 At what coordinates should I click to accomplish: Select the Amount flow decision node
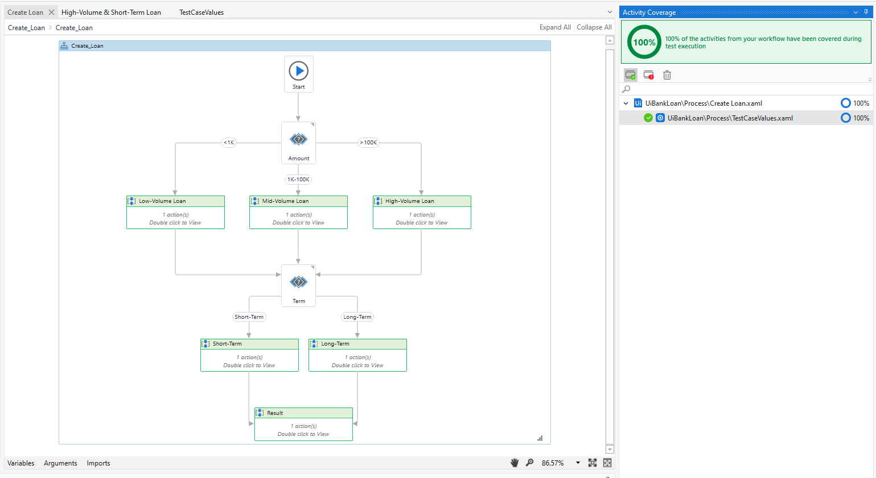click(x=298, y=143)
